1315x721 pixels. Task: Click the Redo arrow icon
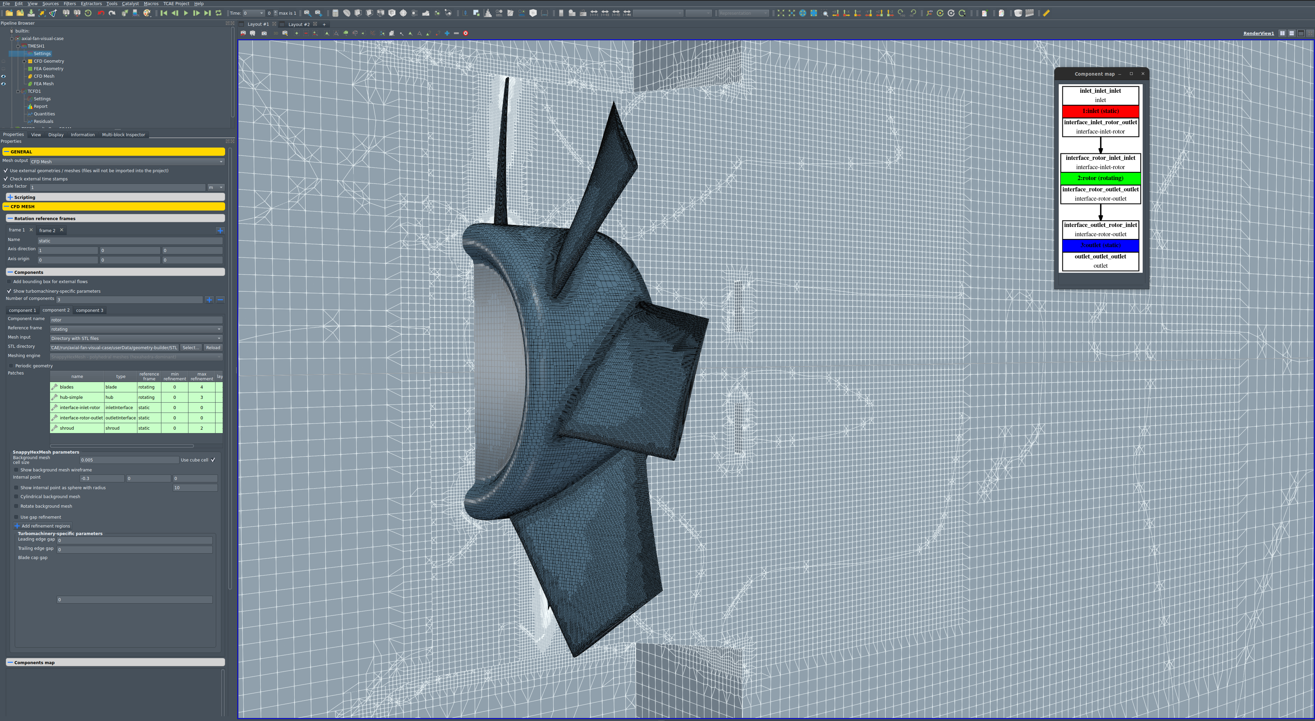[x=112, y=13]
